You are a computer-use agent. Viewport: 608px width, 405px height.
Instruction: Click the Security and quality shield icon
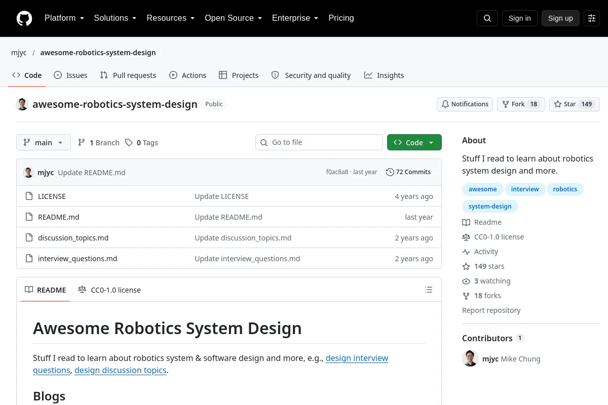pyautogui.click(x=275, y=75)
